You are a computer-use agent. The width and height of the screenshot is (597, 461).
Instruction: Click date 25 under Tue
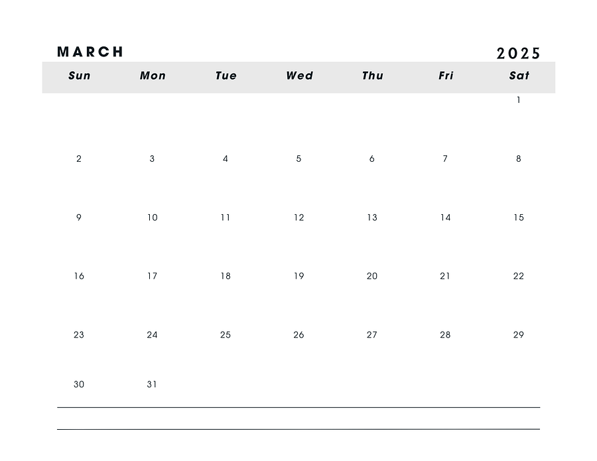[226, 334]
